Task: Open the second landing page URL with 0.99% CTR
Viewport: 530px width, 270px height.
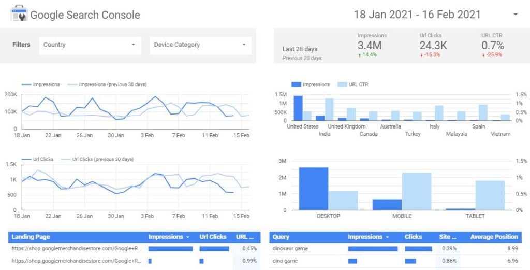Action: pyautogui.click(x=76, y=261)
